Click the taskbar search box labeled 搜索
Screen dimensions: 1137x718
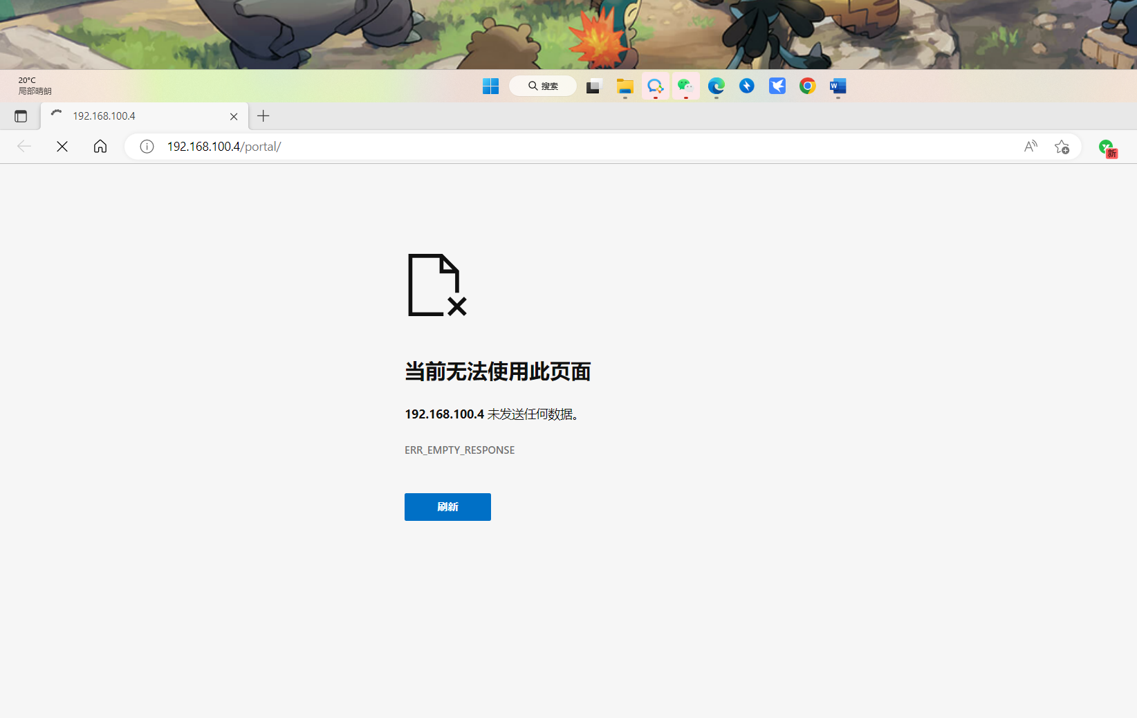[x=543, y=86]
